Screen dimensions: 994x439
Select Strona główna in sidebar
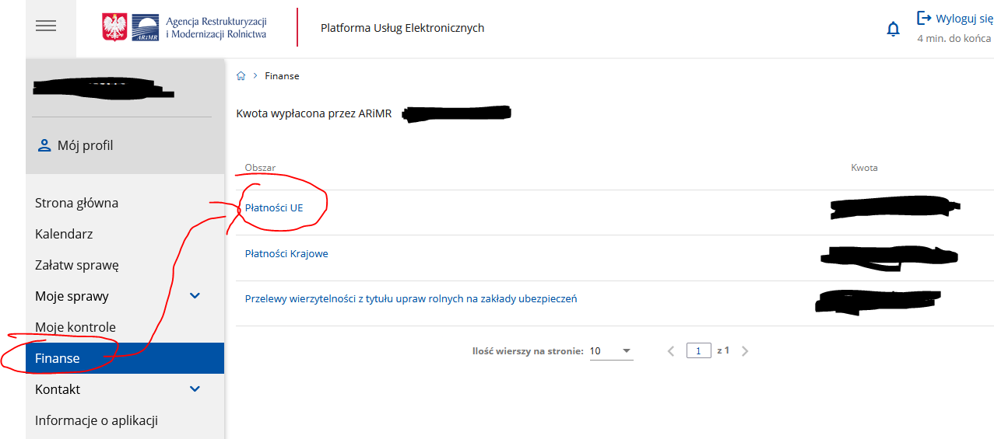tap(76, 203)
